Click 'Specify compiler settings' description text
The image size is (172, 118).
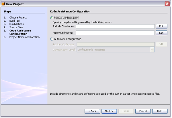(x=82, y=22)
